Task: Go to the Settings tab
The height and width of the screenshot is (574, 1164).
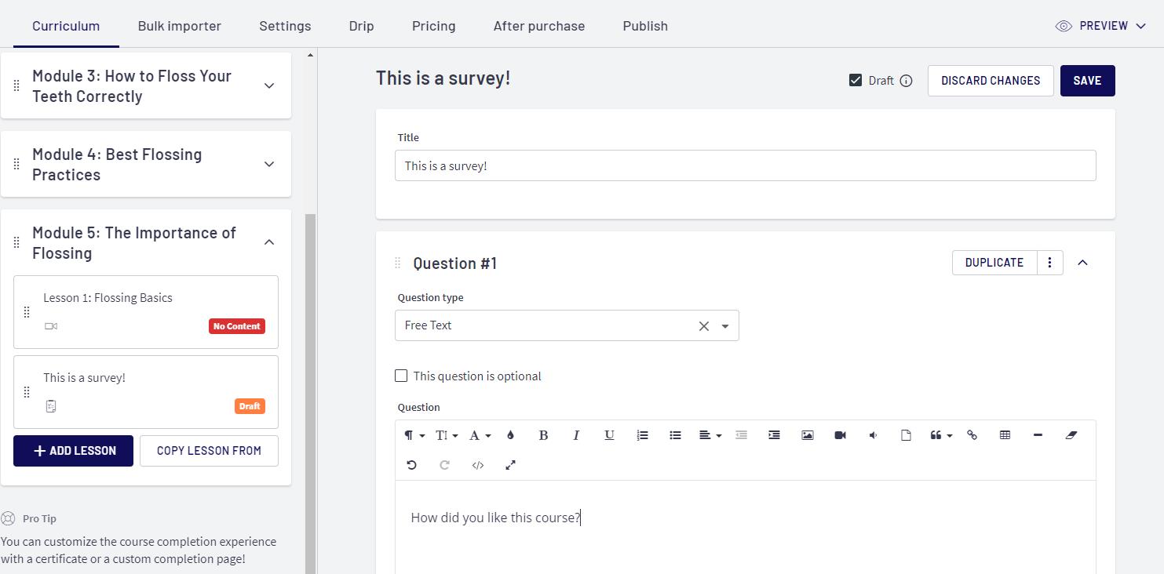Action: (x=285, y=26)
